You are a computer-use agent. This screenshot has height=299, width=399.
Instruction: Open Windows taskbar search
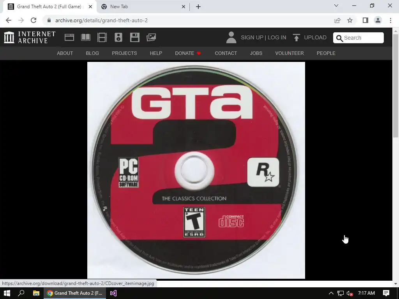(x=21, y=293)
